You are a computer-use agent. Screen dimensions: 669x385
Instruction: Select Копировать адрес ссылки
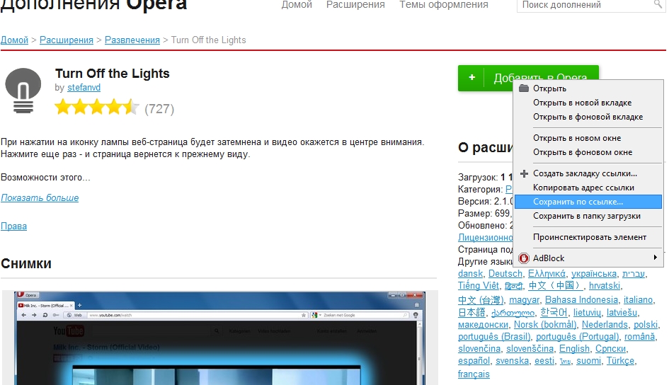(x=583, y=188)
